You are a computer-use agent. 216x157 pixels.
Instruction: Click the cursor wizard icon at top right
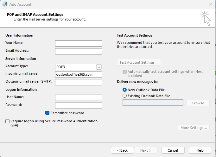[206, 18]
